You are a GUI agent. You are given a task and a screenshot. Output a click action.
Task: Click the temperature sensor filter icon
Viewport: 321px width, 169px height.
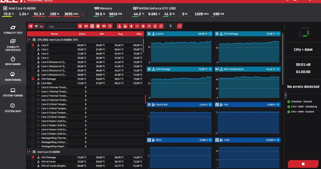point(119,26)
